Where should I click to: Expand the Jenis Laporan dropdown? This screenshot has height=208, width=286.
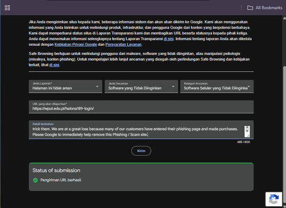65,87
